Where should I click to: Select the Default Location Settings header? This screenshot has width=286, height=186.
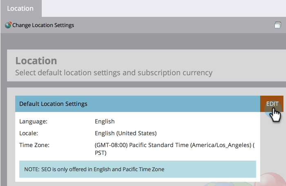click(x=138, y=104)
